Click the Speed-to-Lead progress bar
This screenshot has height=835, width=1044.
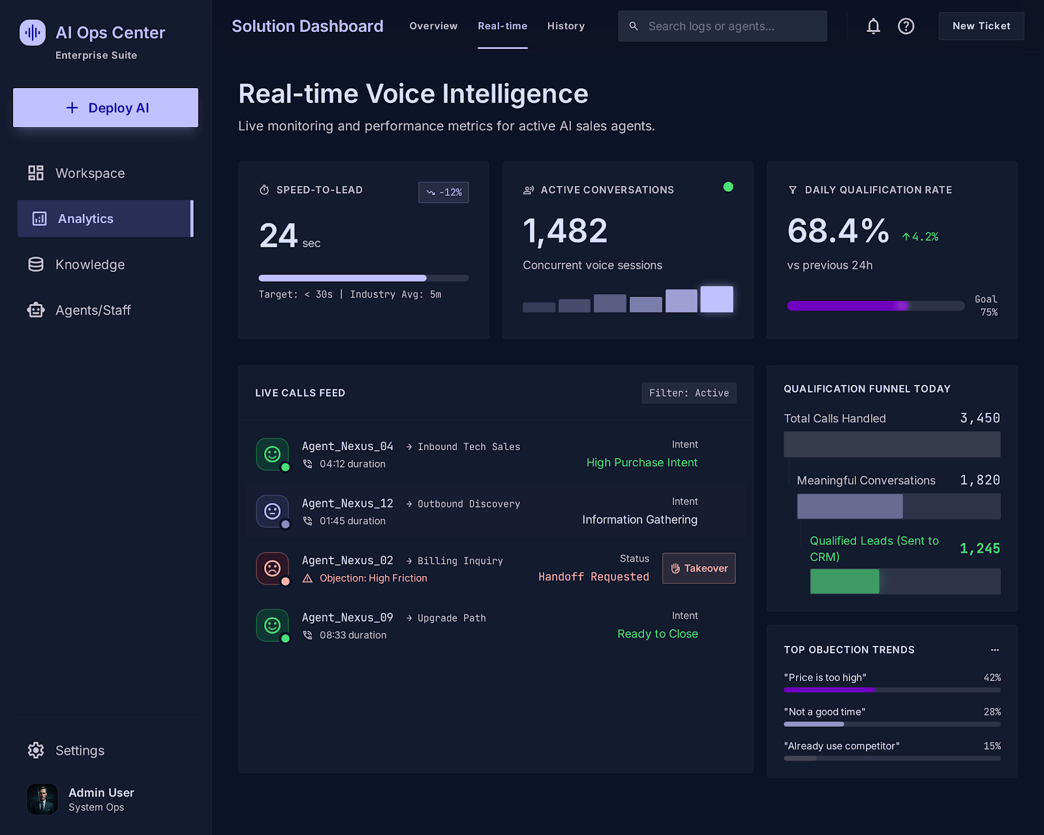(363, 278)
